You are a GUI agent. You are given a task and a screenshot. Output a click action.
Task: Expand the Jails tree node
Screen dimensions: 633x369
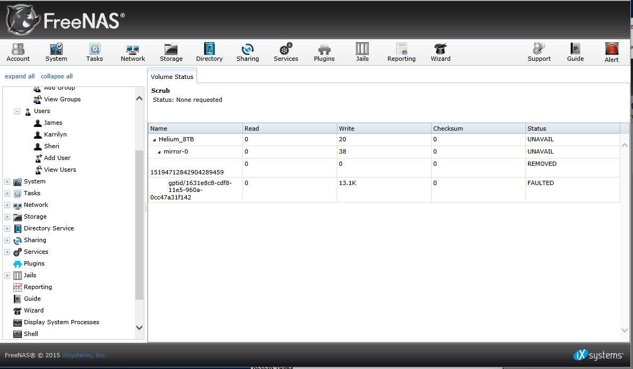[7, 275]
